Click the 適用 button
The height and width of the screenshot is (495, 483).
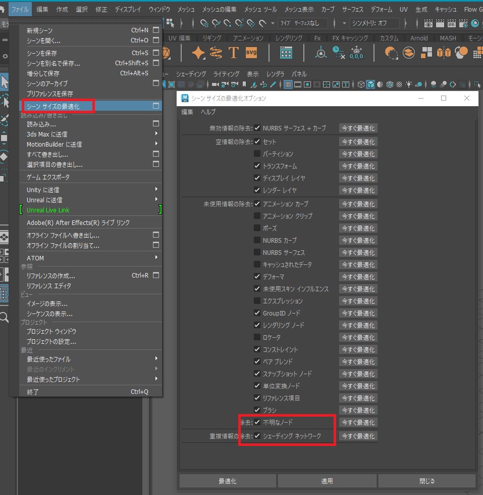(x=327, y=481)
